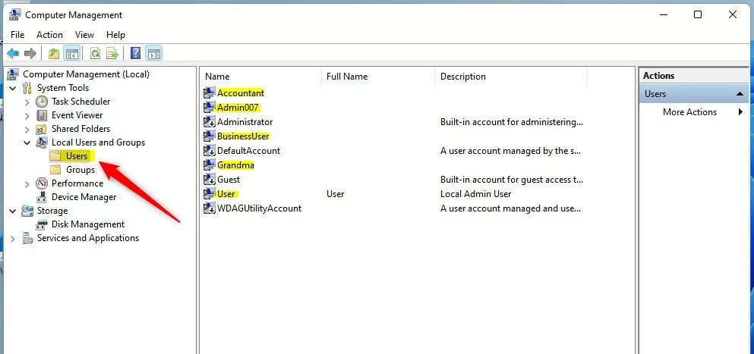754x354 pixels.
Task: Expand the Performance node
Action: coord(27,184)
